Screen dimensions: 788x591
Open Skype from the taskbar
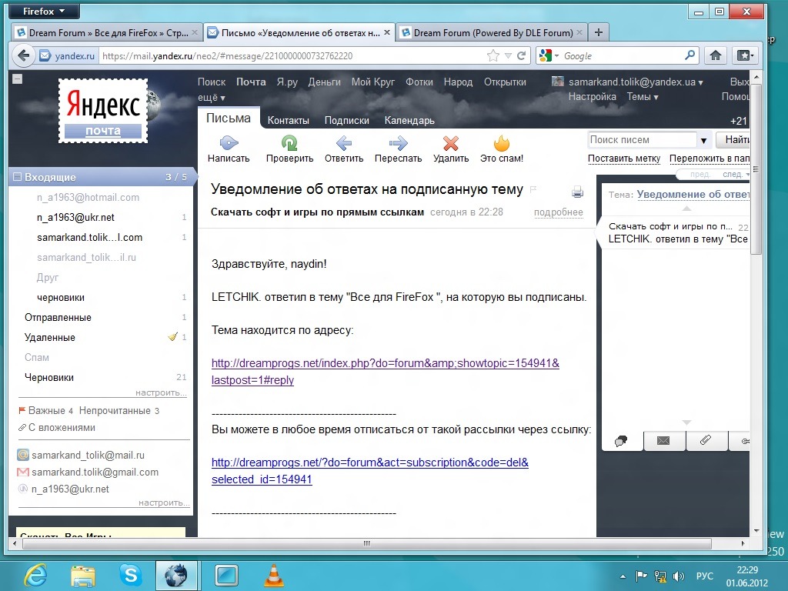point(130,575)
